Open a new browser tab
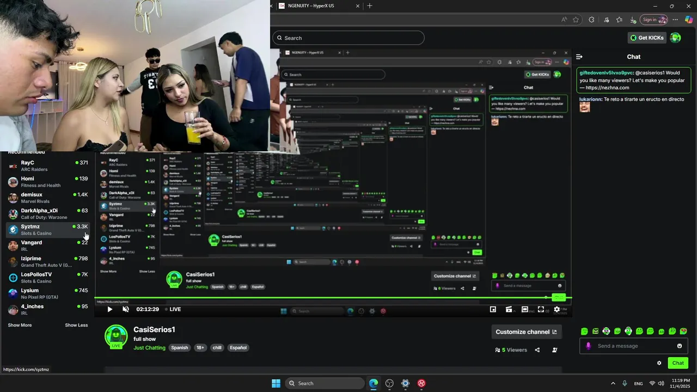 pyautogui.click(x=370, y=6)
